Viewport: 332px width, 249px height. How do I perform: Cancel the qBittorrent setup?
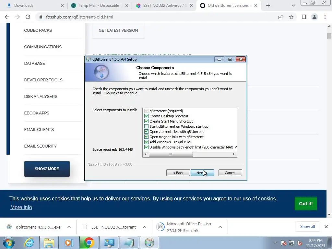(230, 173)
